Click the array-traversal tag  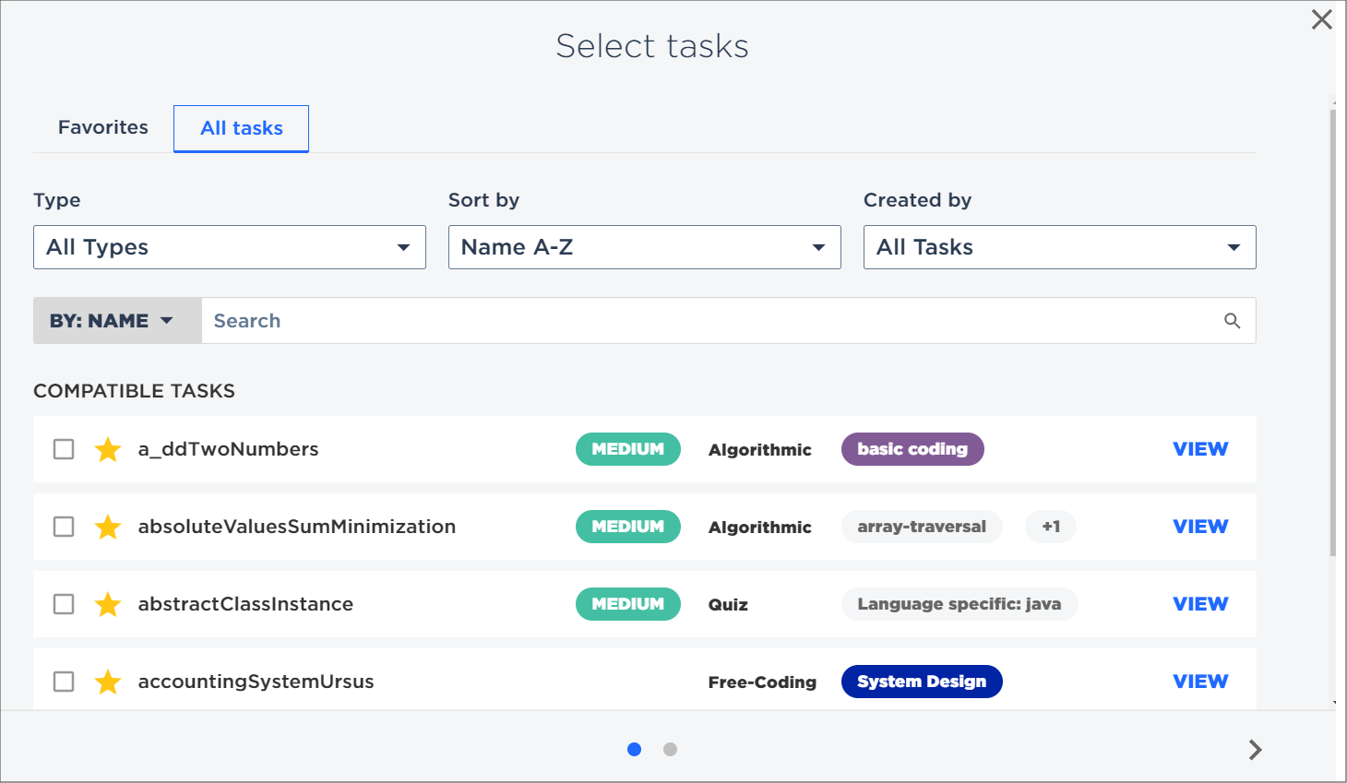point(922,527)
